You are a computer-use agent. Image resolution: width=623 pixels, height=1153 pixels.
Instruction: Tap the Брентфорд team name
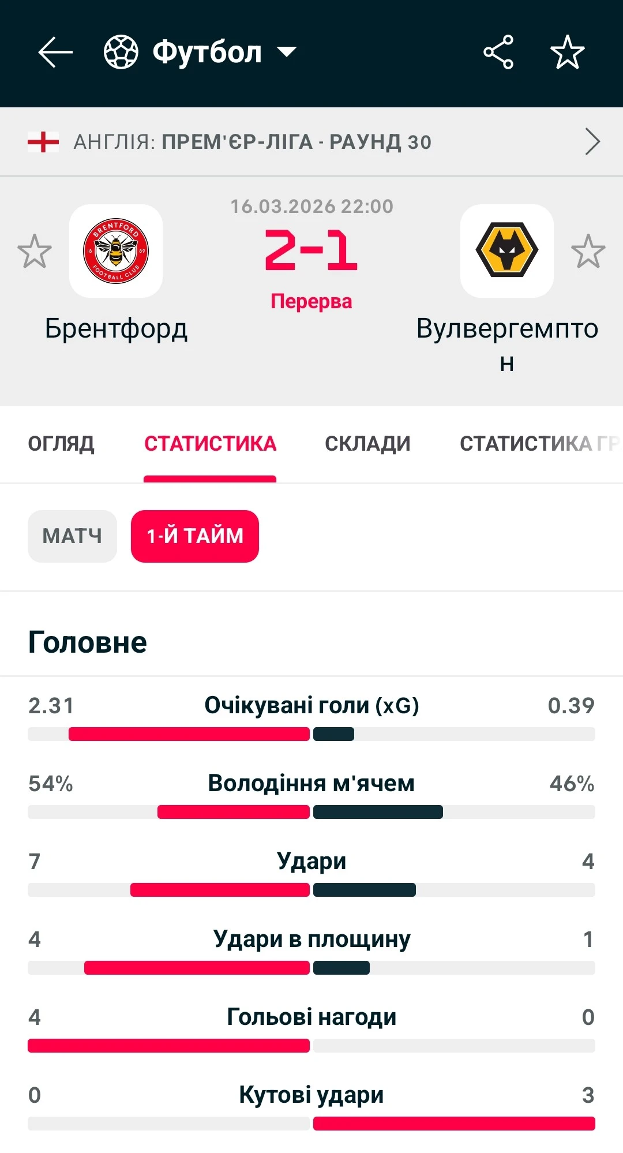pos(116,329)
